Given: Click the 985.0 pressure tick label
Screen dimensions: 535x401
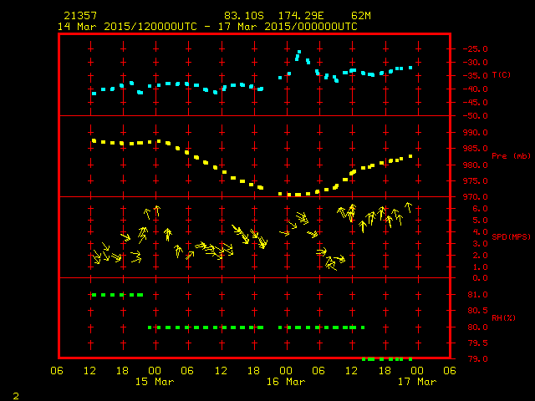Looking at the screenshot, I should tap(476, 149).
